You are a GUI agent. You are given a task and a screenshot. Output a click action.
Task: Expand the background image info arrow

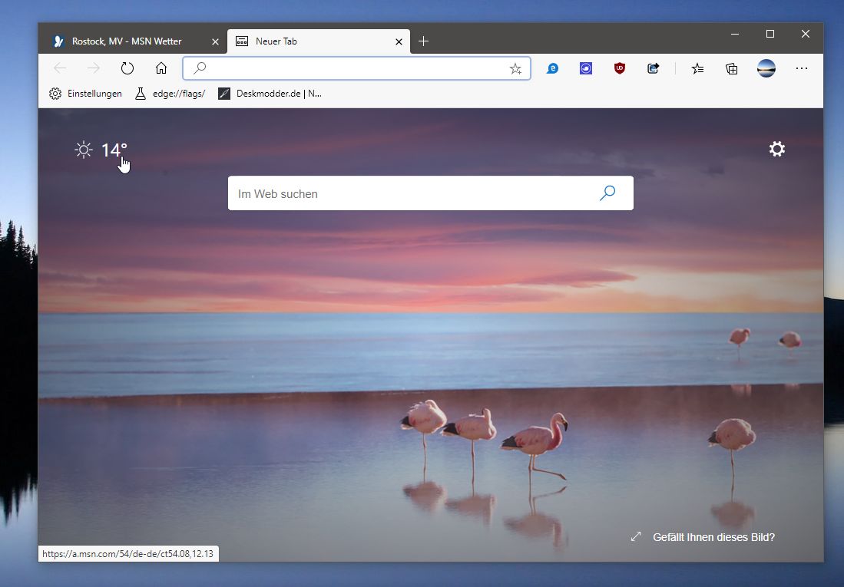[x=636, y=536]
